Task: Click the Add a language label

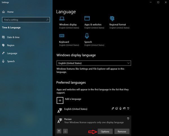Action: pyautogui.click(x=73, y=99)
